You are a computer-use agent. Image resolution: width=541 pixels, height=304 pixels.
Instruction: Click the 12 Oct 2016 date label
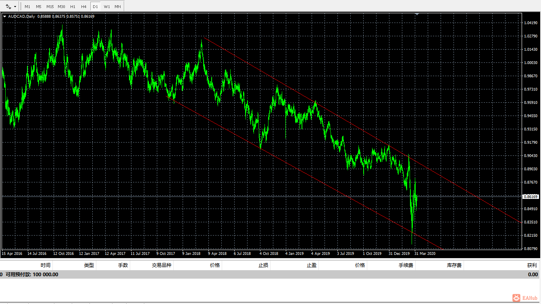tap(64, 254)
